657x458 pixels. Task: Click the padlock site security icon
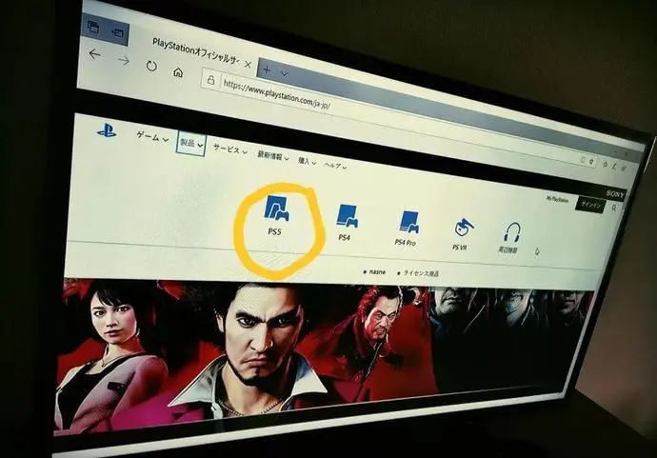[x=211, y=80]
